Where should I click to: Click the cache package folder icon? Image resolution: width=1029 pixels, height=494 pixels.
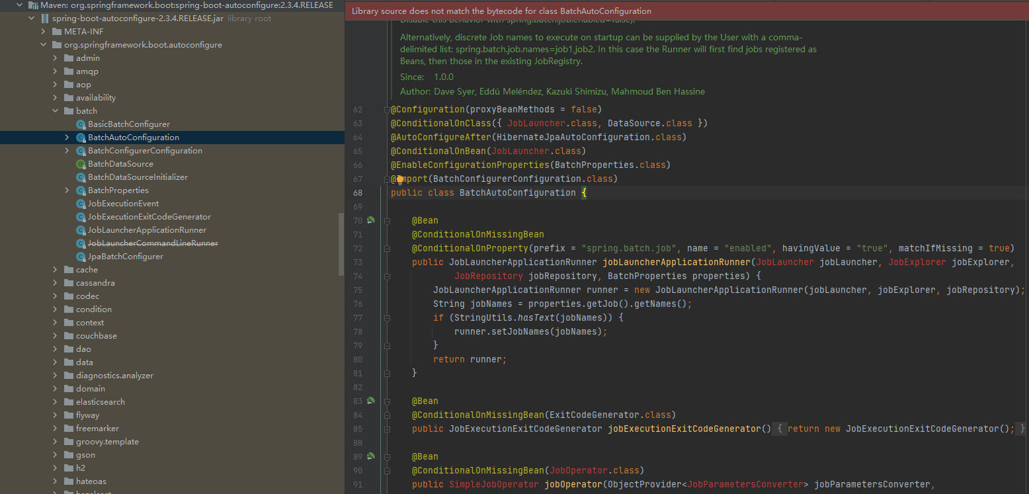pos(69,270)
